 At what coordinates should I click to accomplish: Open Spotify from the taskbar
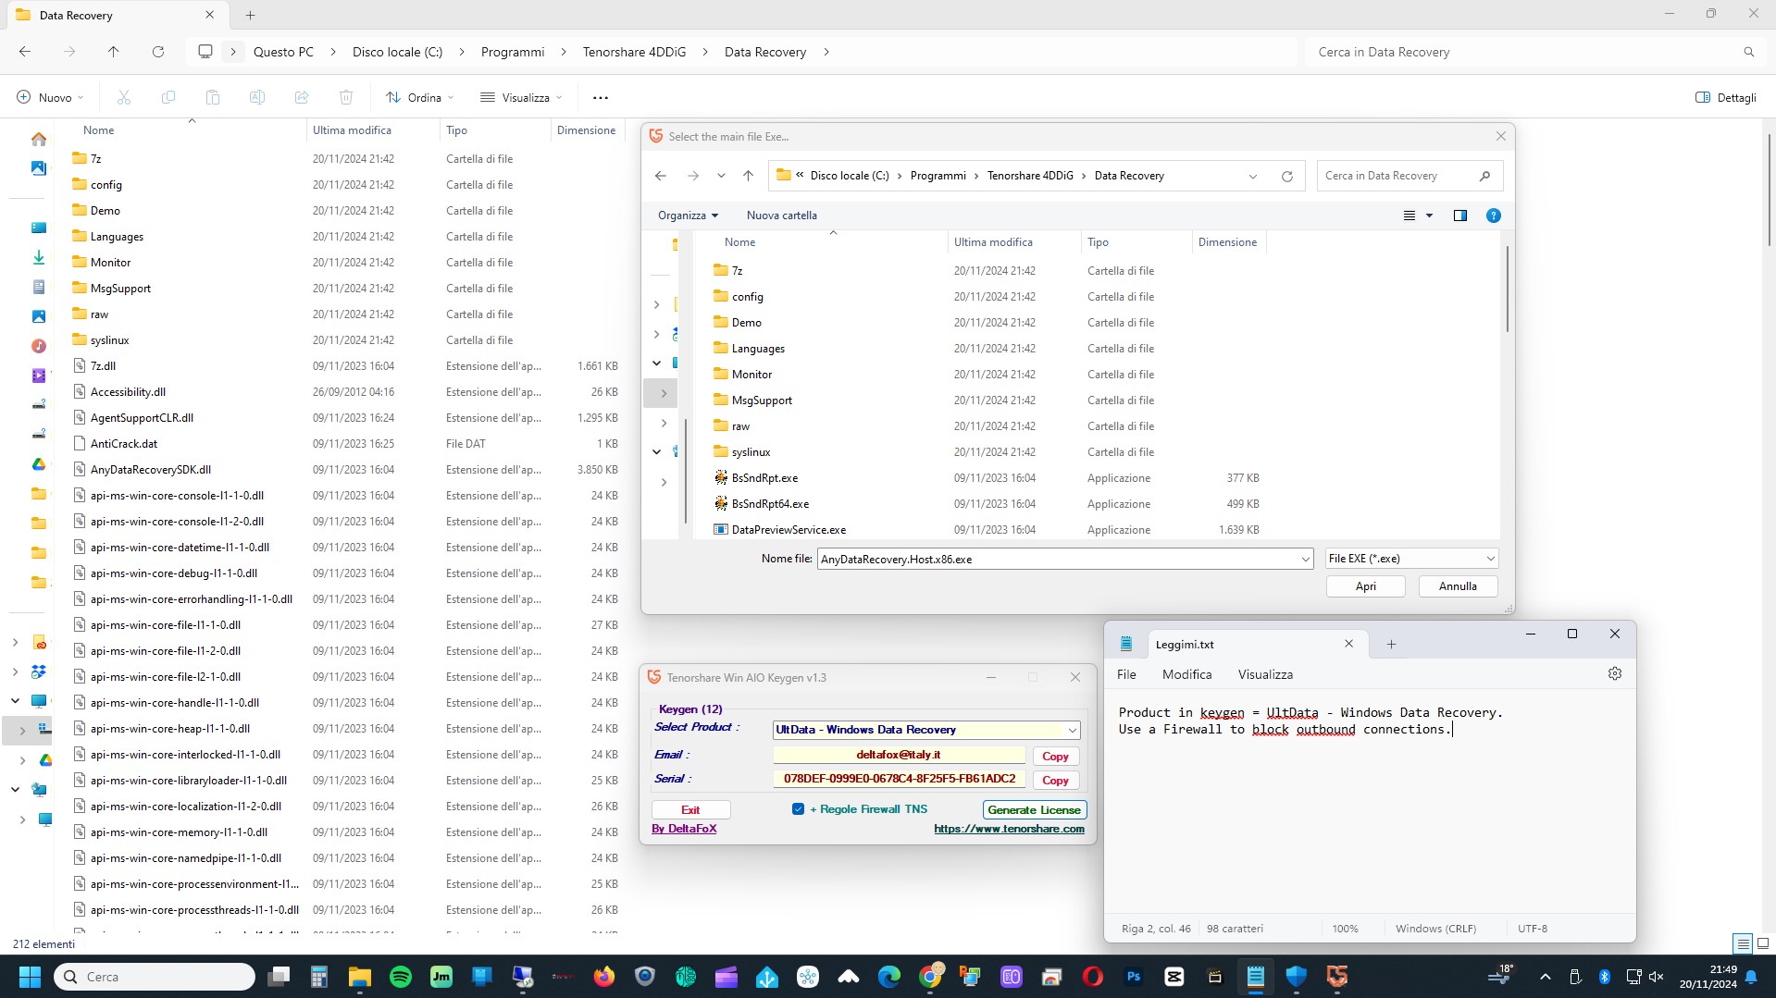[401, 977]
